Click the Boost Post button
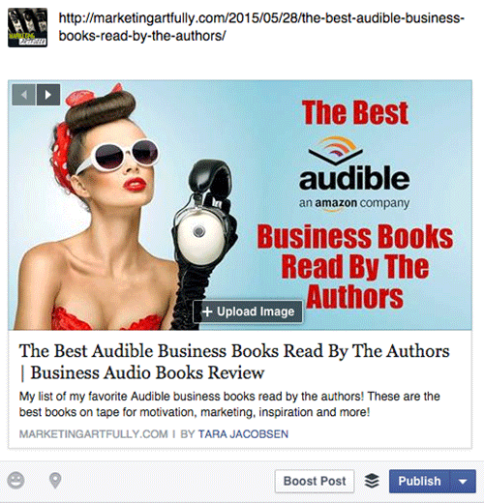The height and width of the screenshot is (503, 484). pyautogui.click(x=315, y=481)
